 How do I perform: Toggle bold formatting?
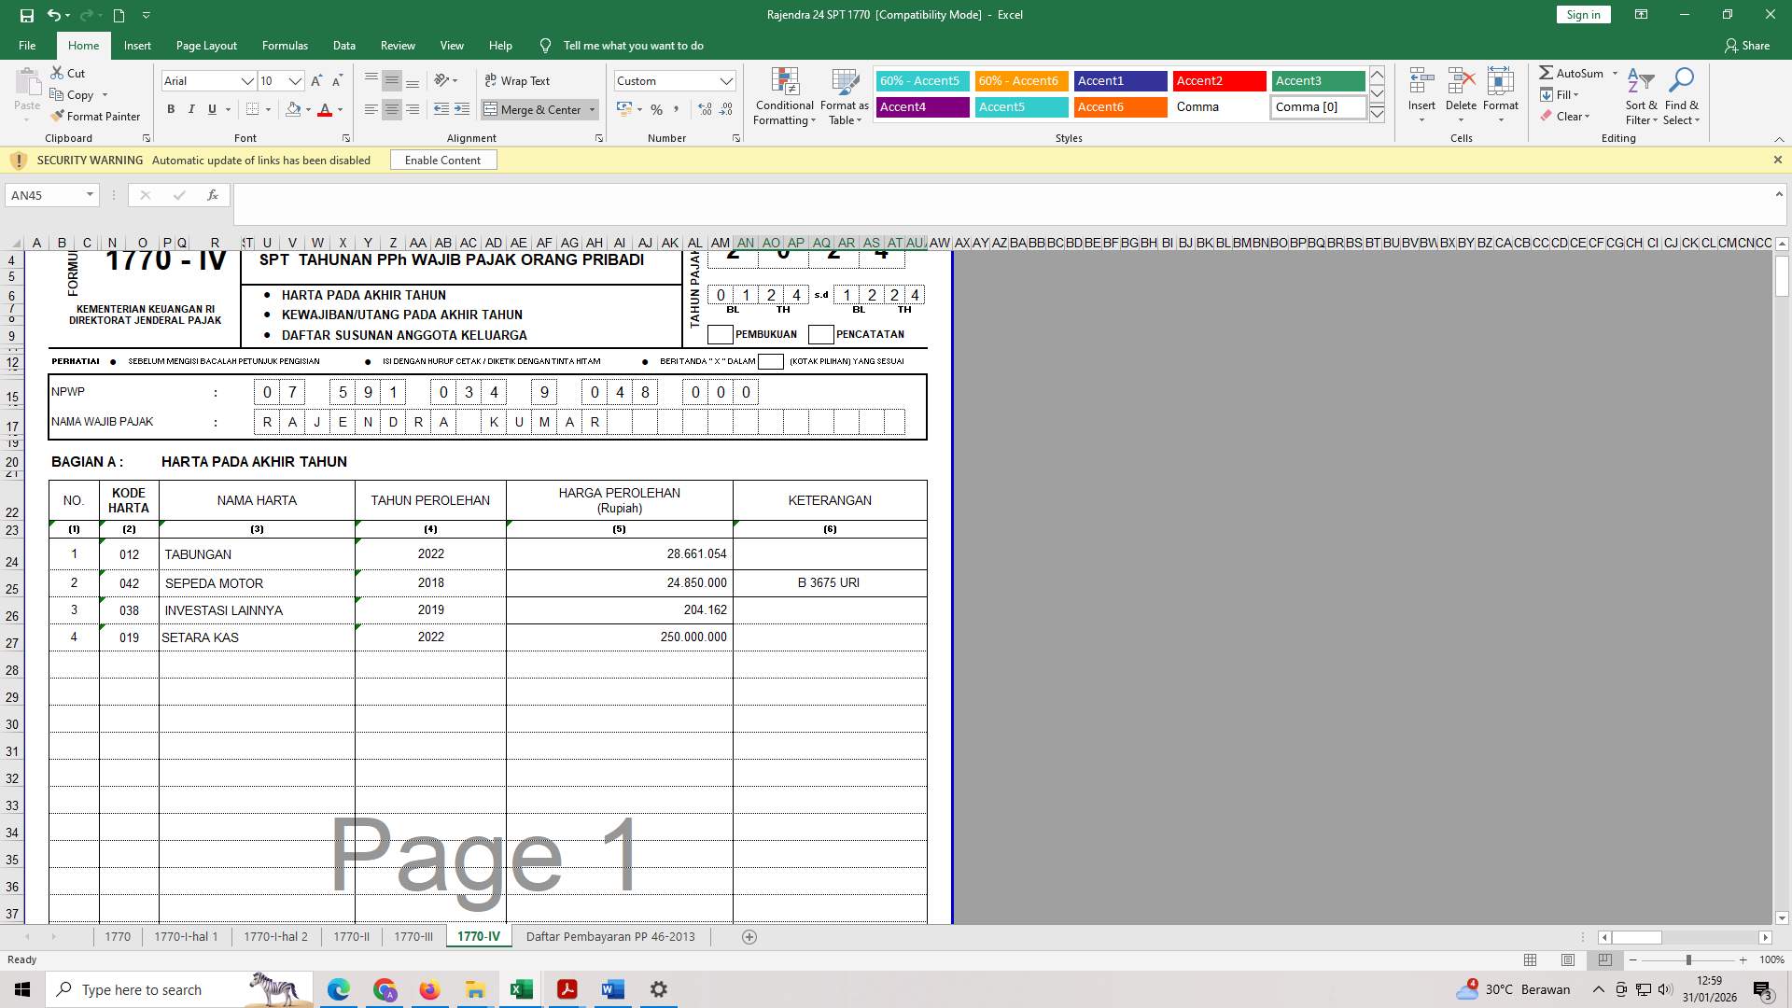171,109
